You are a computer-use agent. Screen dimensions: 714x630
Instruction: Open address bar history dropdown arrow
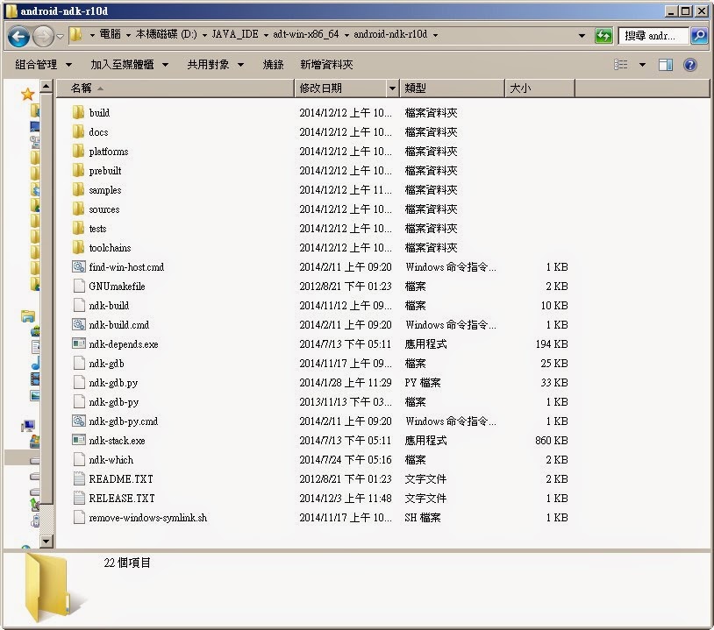pos(582,35)
